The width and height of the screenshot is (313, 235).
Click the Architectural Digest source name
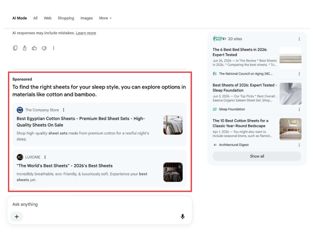point(234,145)
